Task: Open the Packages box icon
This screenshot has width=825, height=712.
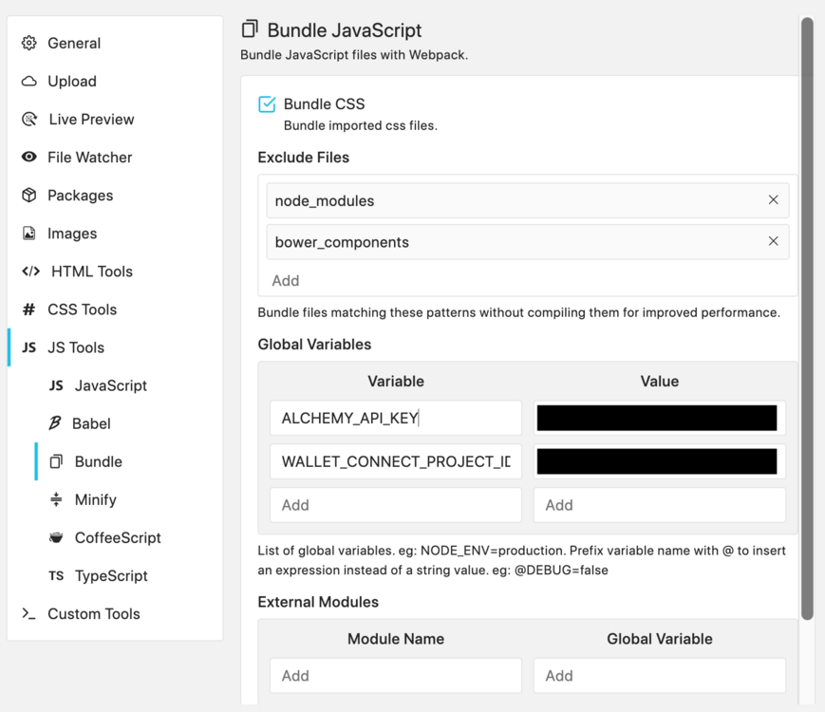Action: coord(29,195)
